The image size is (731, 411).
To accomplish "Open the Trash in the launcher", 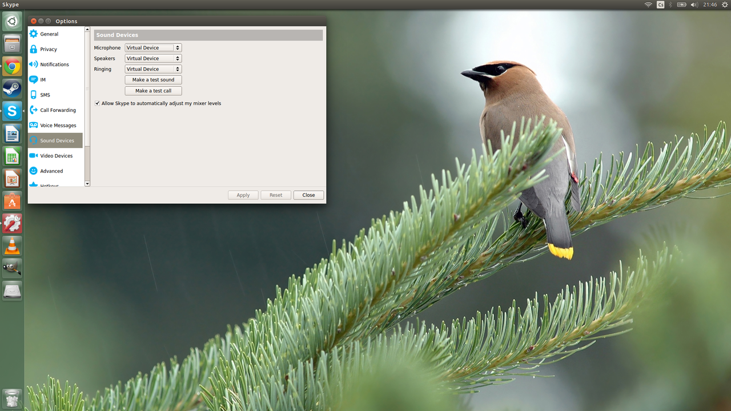I will 12,398.
